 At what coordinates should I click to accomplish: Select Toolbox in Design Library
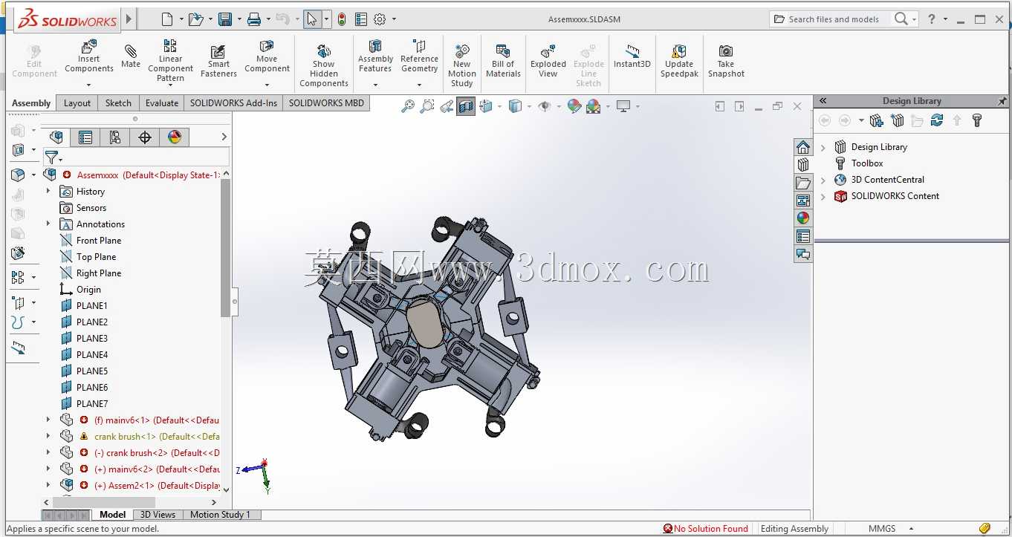coord(867,163)
